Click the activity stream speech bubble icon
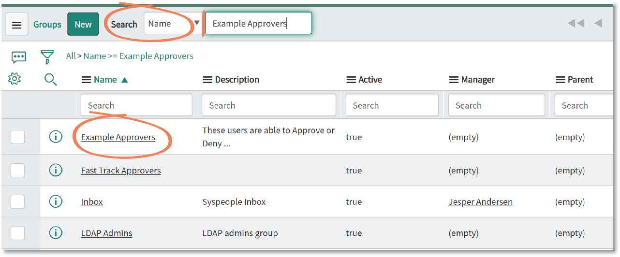 pos(19,57)
